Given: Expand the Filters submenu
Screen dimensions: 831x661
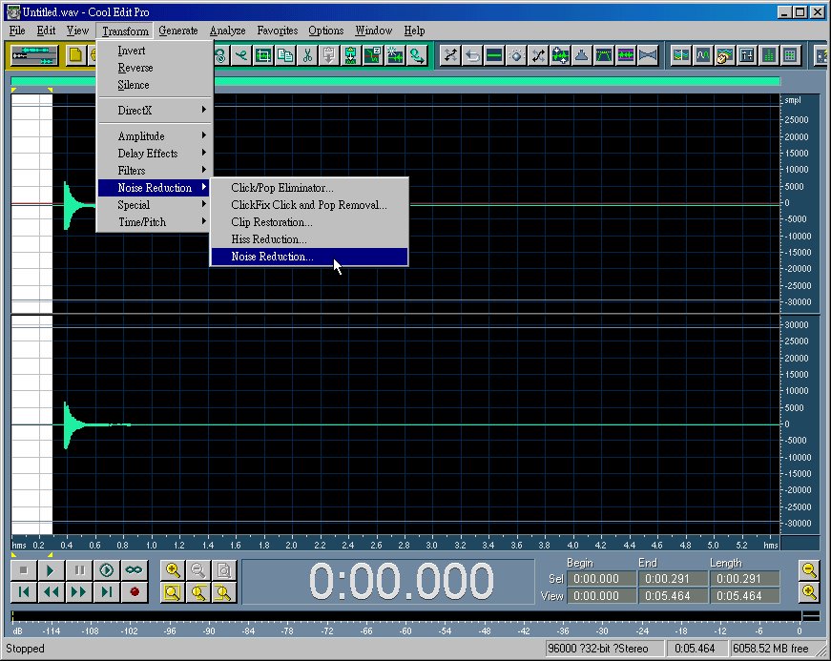Looking at the screenshot, I should (x=155, y=171).
